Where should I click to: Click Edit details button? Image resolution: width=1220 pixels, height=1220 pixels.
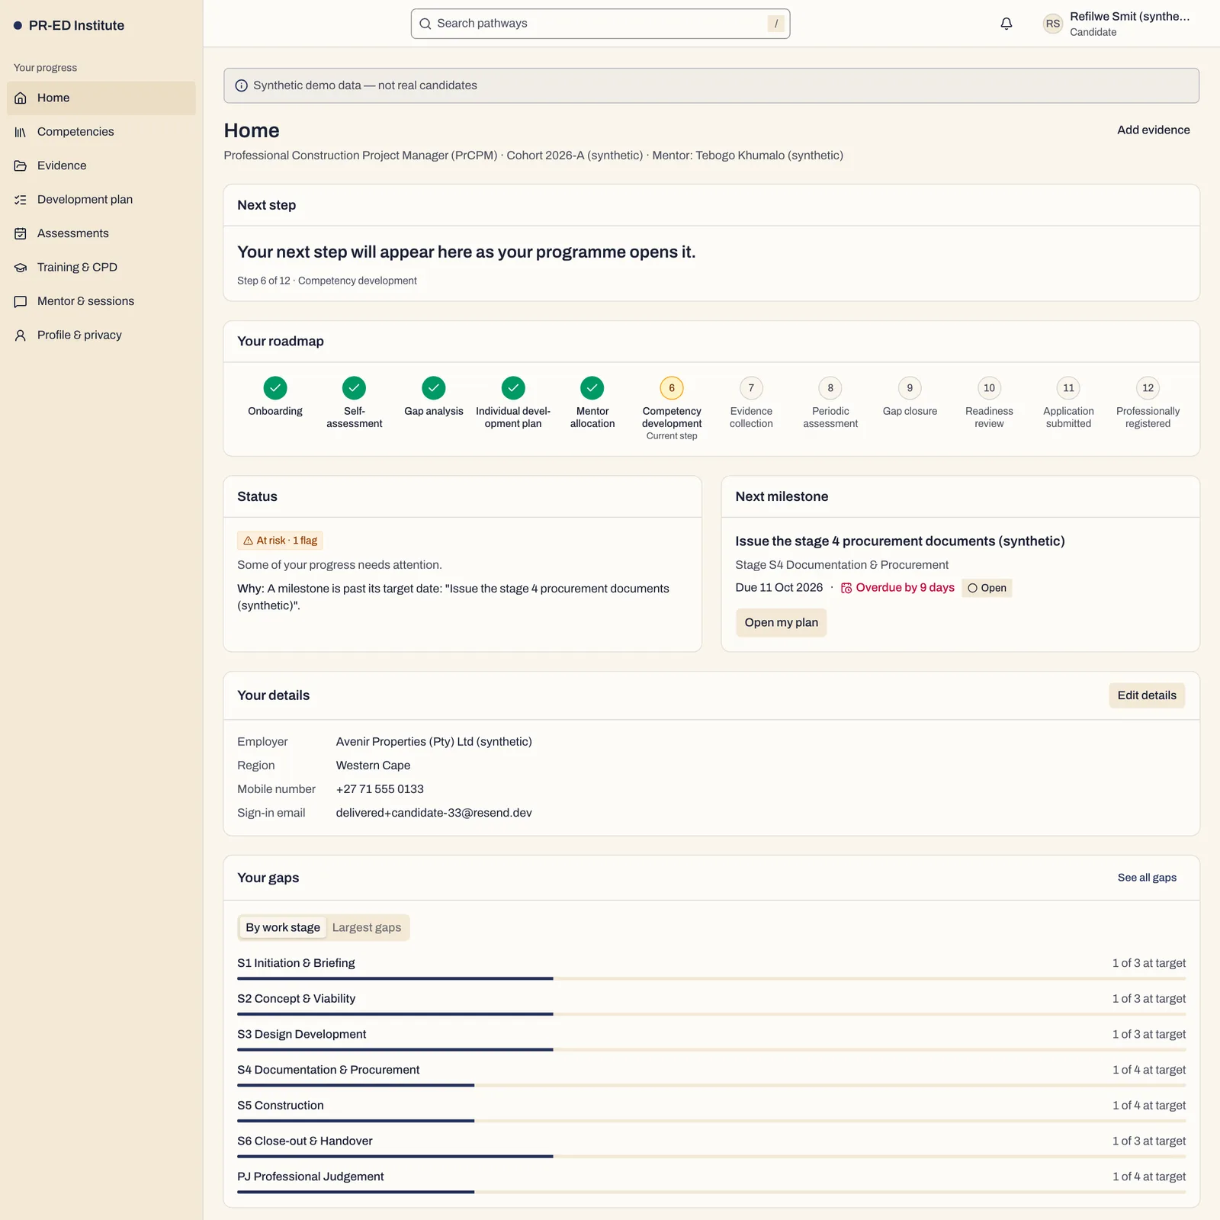coord(1147,695)
